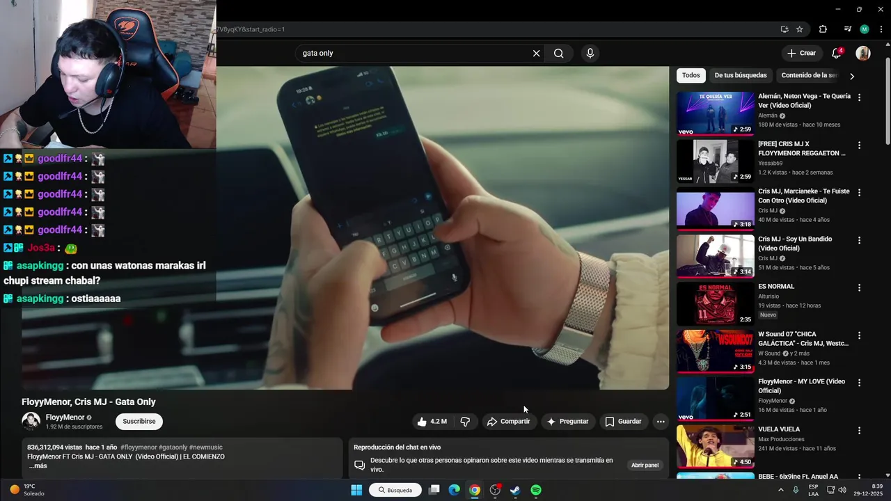Open live chat replay with Abrir panel
Screen dimensions: 891x501
point(645,465)
